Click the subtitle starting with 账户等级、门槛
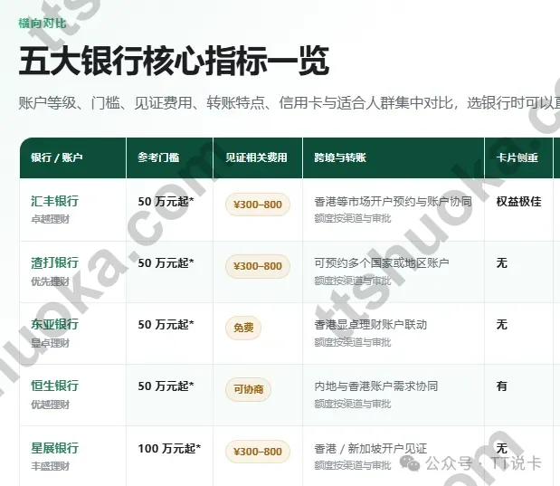 coord(289,103)
